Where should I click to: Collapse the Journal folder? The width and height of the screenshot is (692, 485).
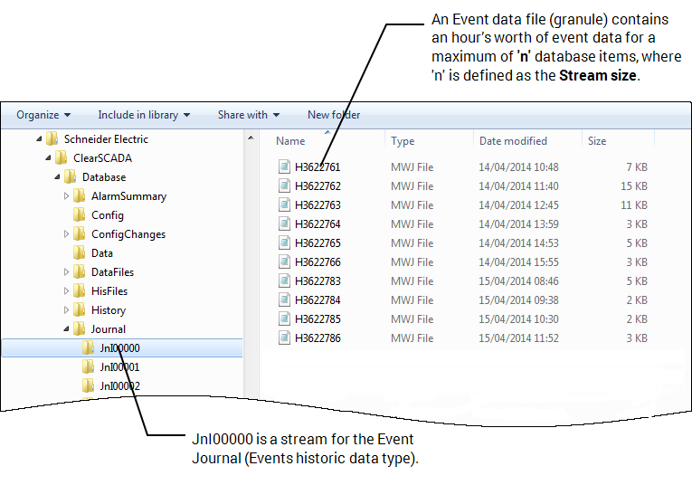pos(67,329)
